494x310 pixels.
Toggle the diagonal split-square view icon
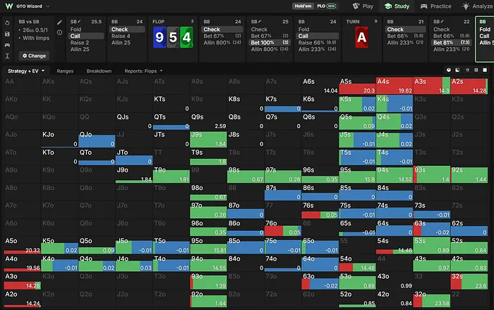[x=457, y=70]
